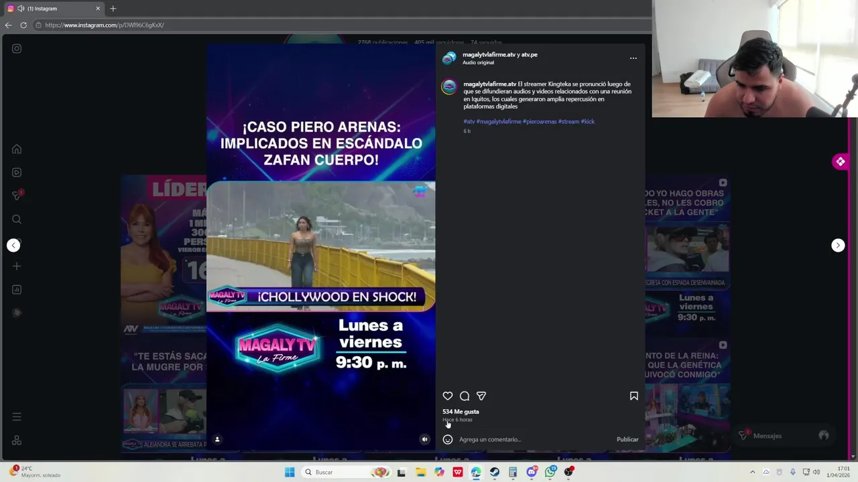This screenshot has width=858, height=482.
Task: Open magalytvlafirme.atv profile link in header
Action: (x=489, y=54)
